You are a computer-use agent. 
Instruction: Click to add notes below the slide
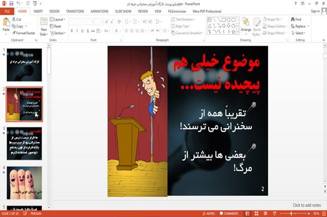306,205
